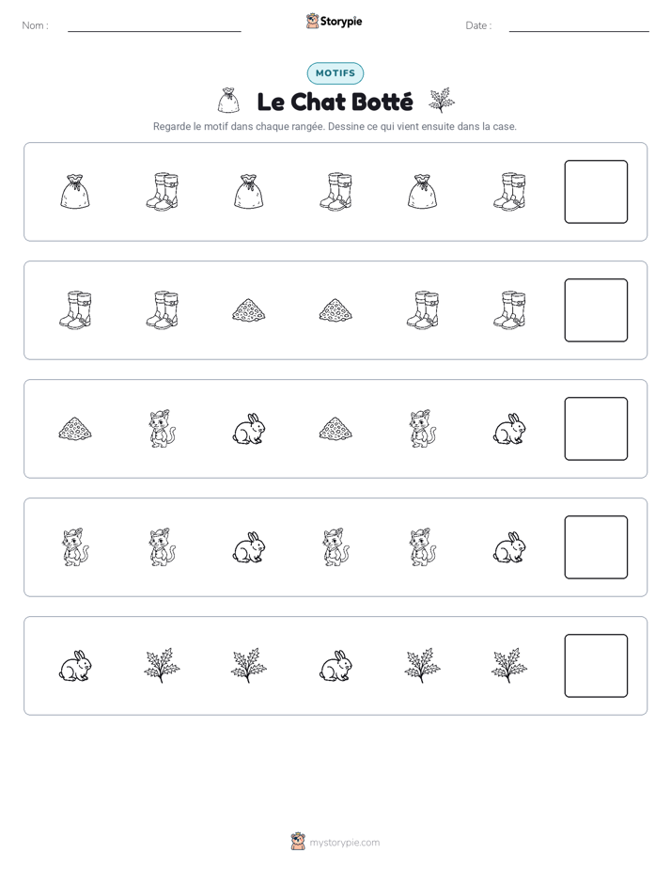The image size is (671, 869).
Task: Click the Nom input line
Action: click(154, 30)
